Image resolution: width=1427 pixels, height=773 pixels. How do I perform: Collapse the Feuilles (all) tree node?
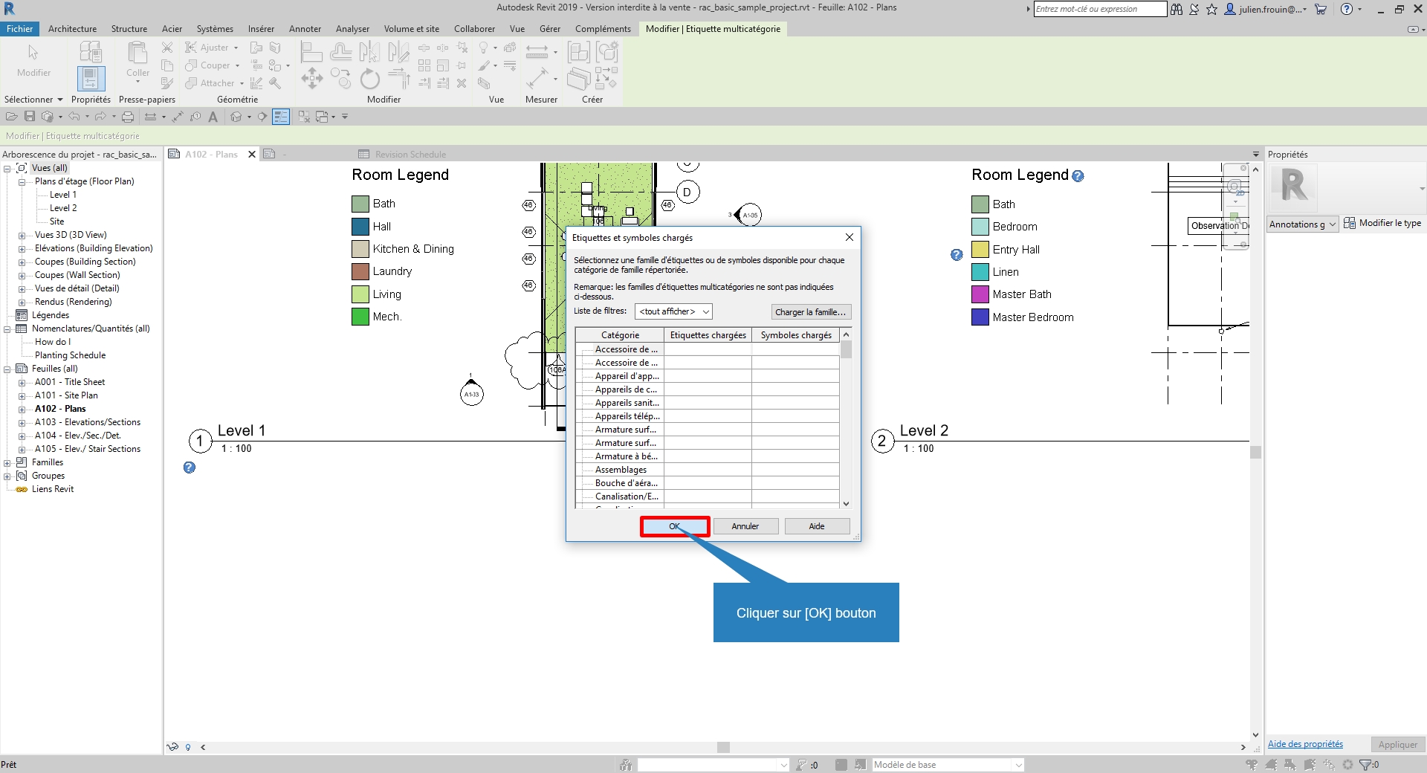pyautogui.click(x=7, y=369)
